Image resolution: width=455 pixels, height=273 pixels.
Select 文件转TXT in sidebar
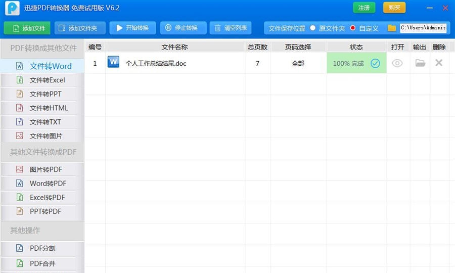point(42,122)
